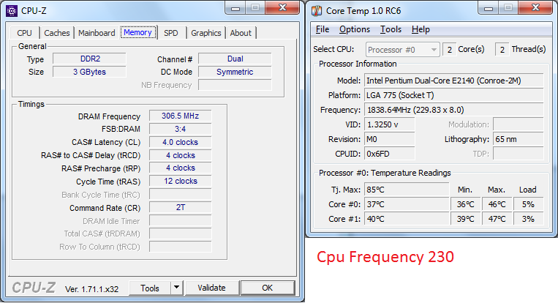Click the Frequency field 1838.64MHz

tap(453, 110)
